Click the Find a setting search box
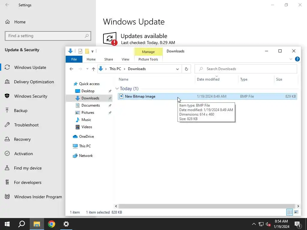The height and width of the screenshot is (230, 307). (48, 36)
